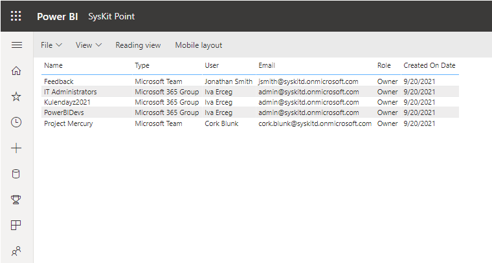This screenshot has height=263, width=492.
Task: Select user Cork Blunk
Action: pyautogui.click(x=221, y=123)
